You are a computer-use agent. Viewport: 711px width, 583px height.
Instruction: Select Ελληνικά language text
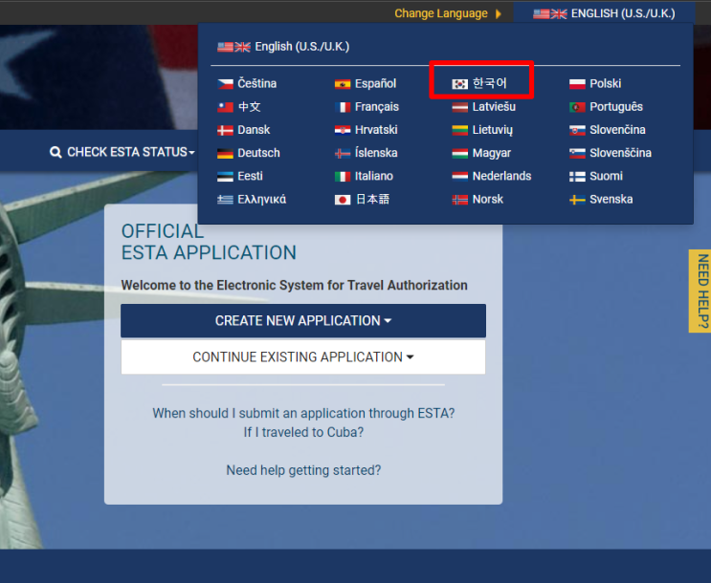[261, 199]
